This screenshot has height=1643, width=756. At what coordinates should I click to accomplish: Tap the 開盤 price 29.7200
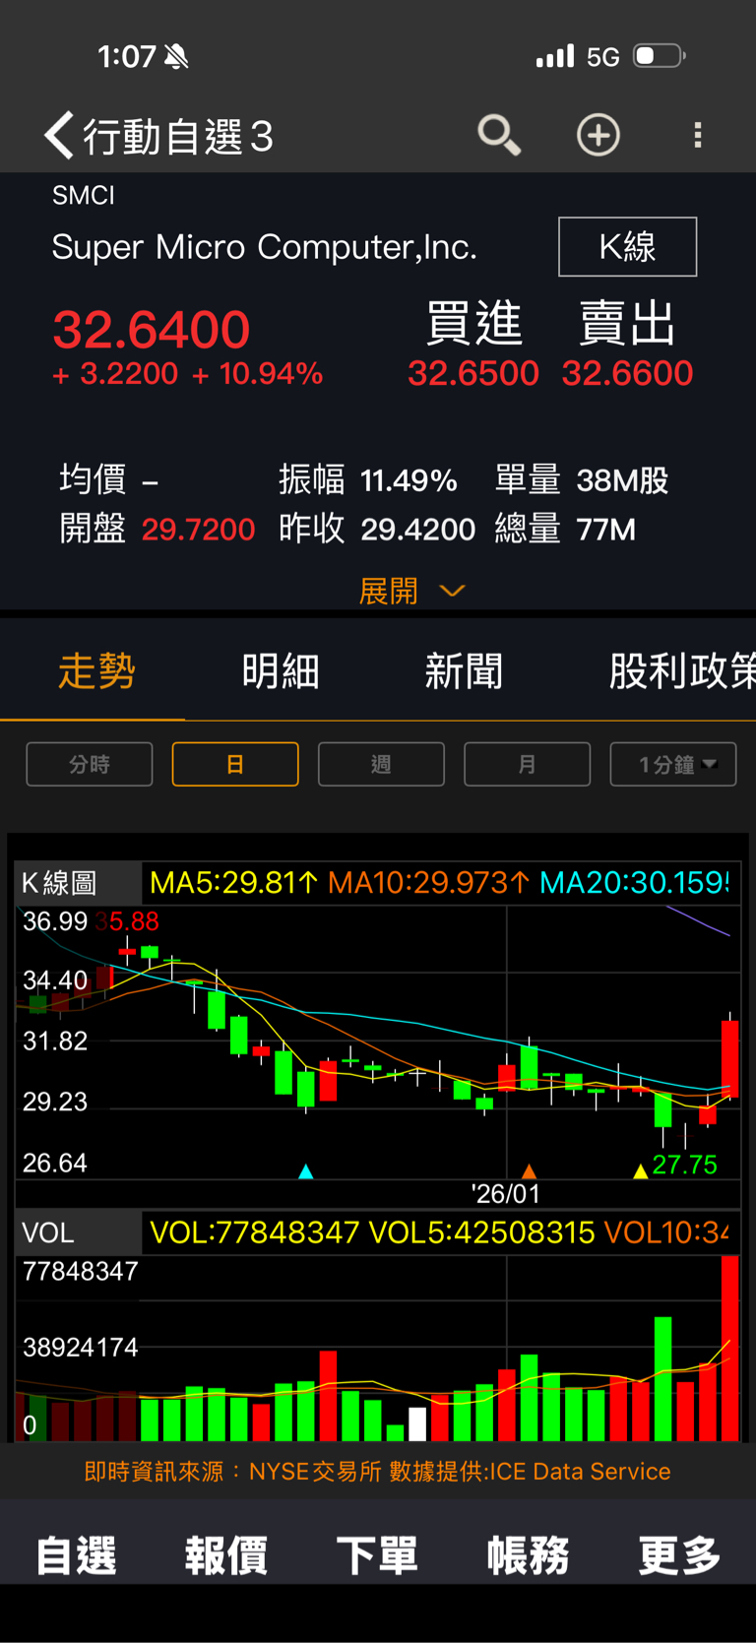click(x=198, y=530)
